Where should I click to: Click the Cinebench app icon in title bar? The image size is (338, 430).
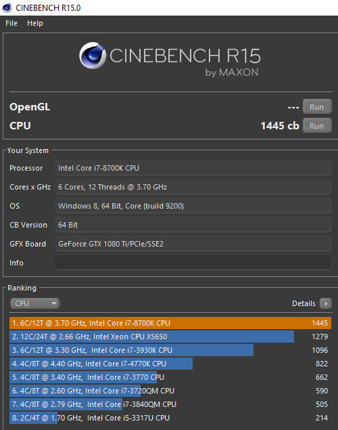pos(7,7)
